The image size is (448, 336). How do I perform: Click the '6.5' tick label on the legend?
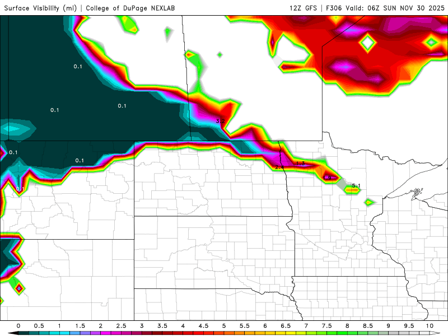[286, 326]
